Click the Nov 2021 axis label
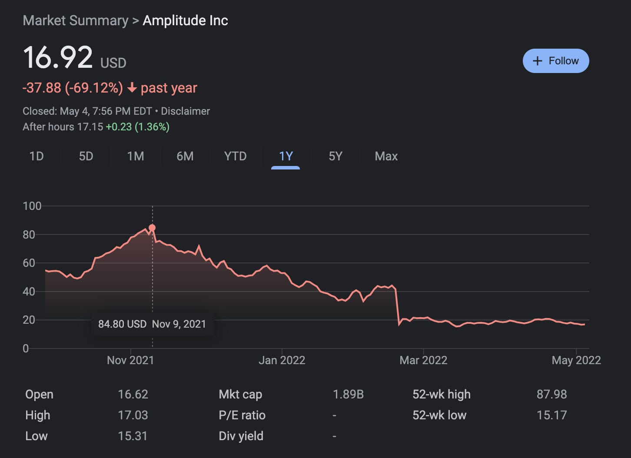The height and width of the screenshot is (458, 631). pos(130,360)
